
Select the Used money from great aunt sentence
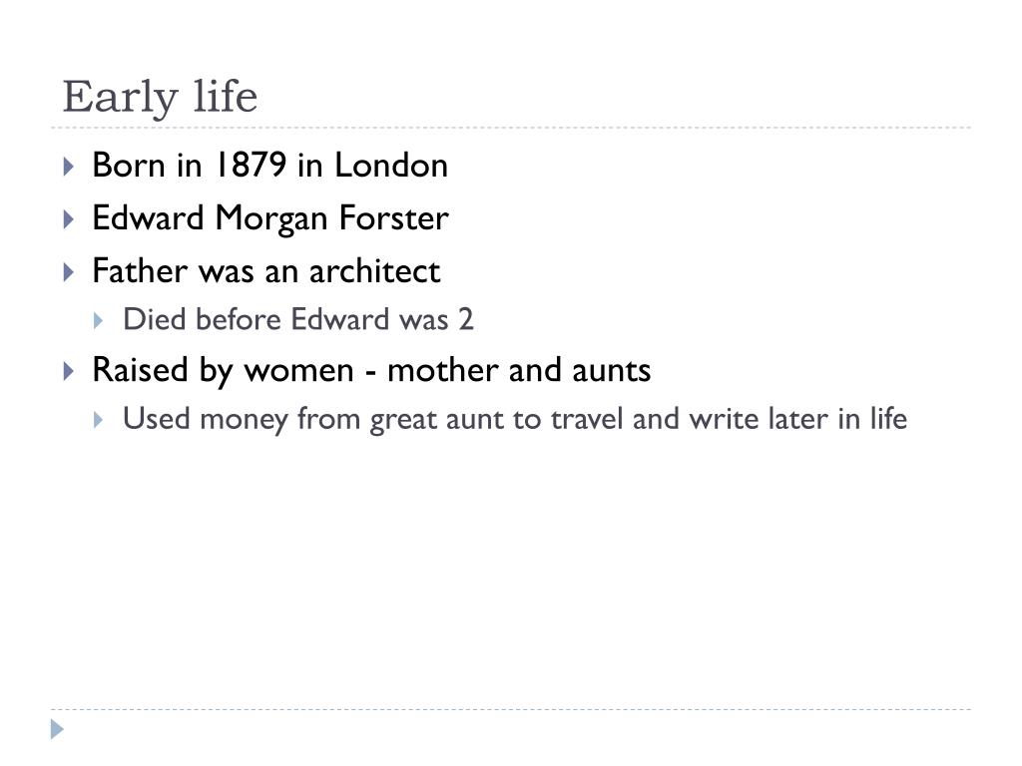coord(515,420)
